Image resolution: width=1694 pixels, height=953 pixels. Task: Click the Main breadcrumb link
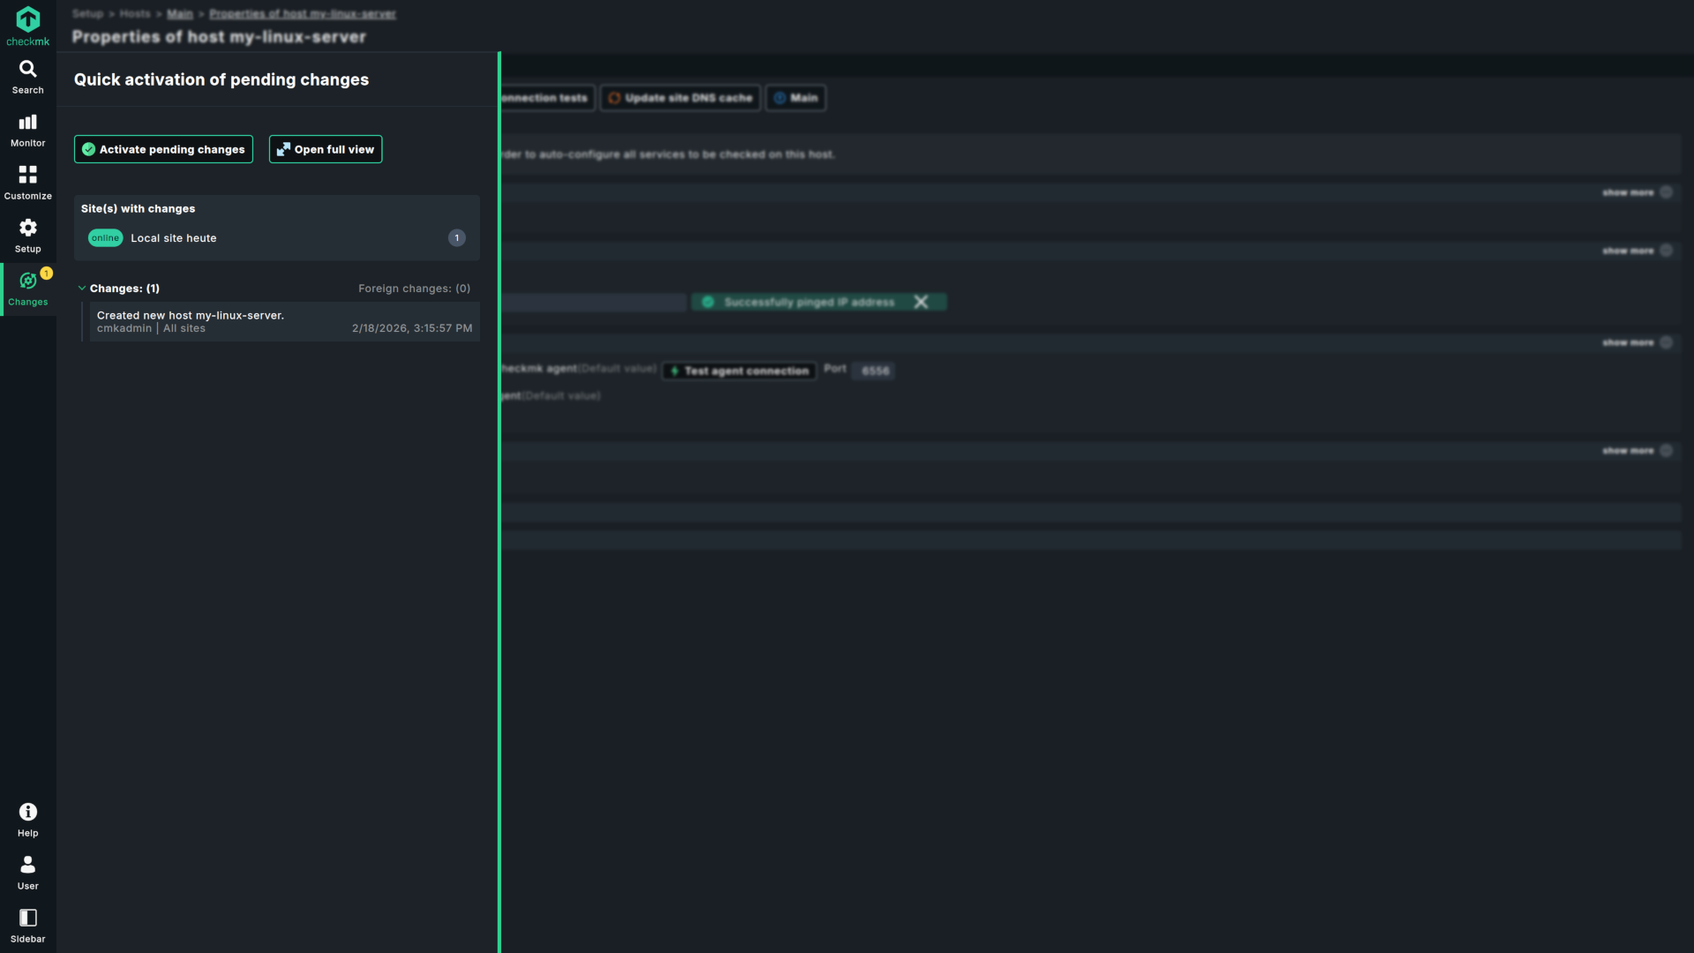coord(180,14)
